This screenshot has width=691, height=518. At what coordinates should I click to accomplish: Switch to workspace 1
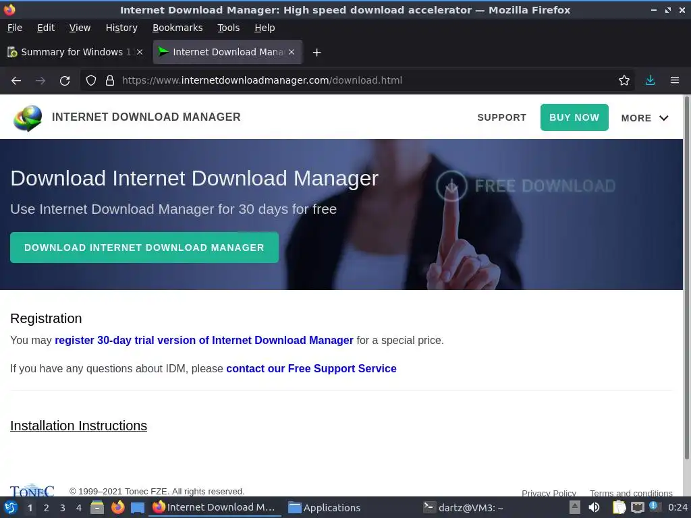tap(30, 509)
